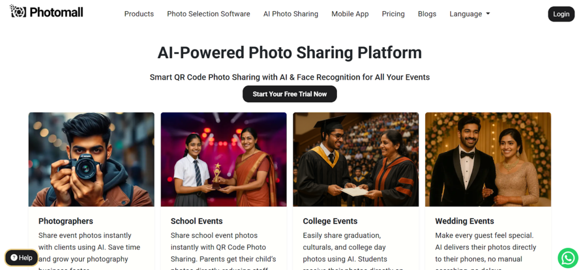Select Mobile App in navigation bar
This screenshot has height=270, width=579.
coord(350,14)
